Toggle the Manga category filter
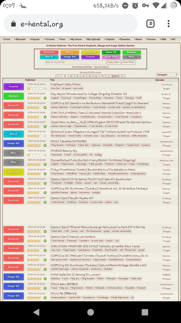Viewport: 181px width, 323px height. (x=70, y=52)
